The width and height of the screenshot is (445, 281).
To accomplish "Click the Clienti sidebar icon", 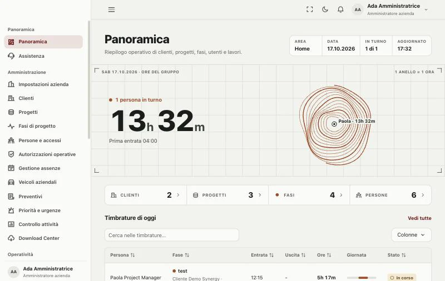I will coord(11,98).
